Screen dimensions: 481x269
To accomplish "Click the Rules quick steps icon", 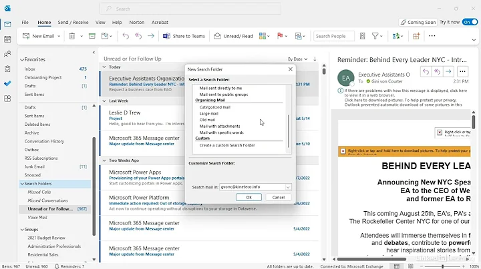I will click(x=298, y=36).
